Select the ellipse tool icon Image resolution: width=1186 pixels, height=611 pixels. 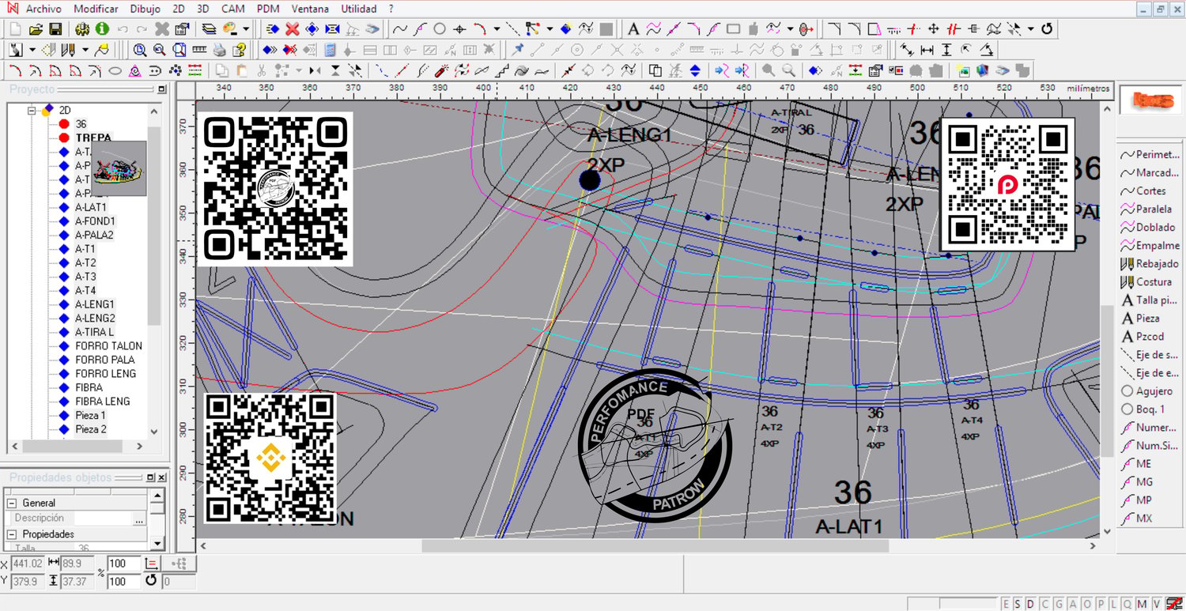click(x=115, y=70)
